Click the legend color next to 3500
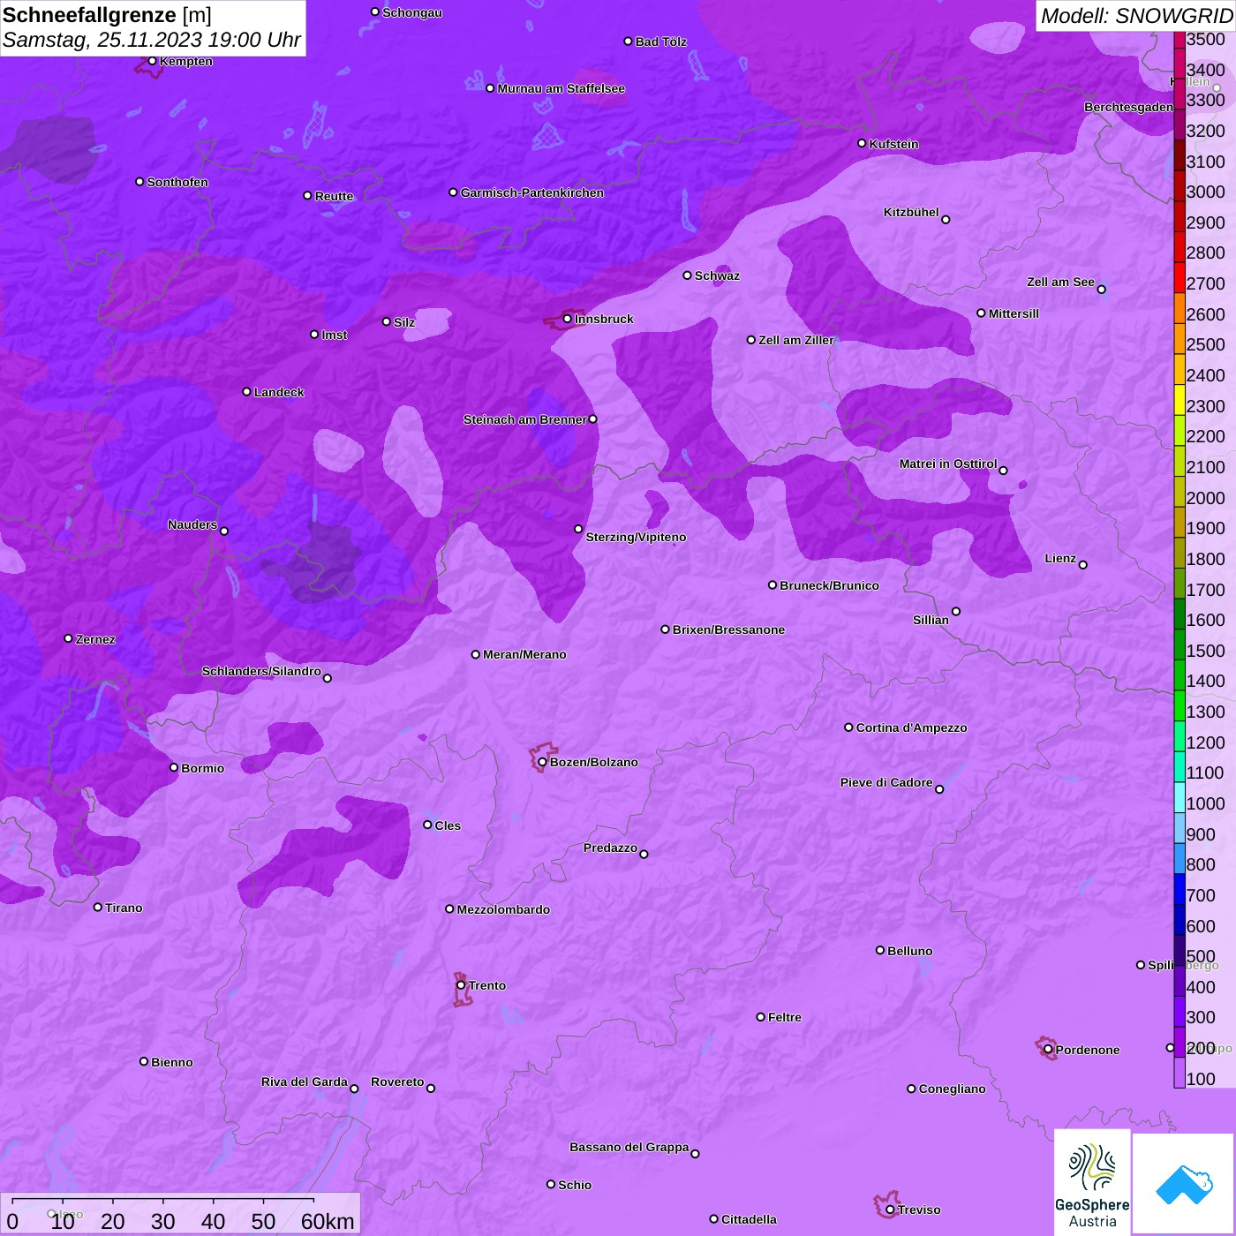Viewport: 1236px width, 1236px height. click(x=1179, y=40)
